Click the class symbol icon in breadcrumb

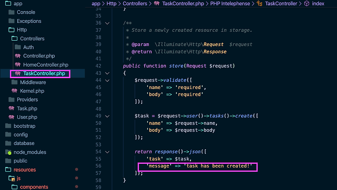(259, 3)
